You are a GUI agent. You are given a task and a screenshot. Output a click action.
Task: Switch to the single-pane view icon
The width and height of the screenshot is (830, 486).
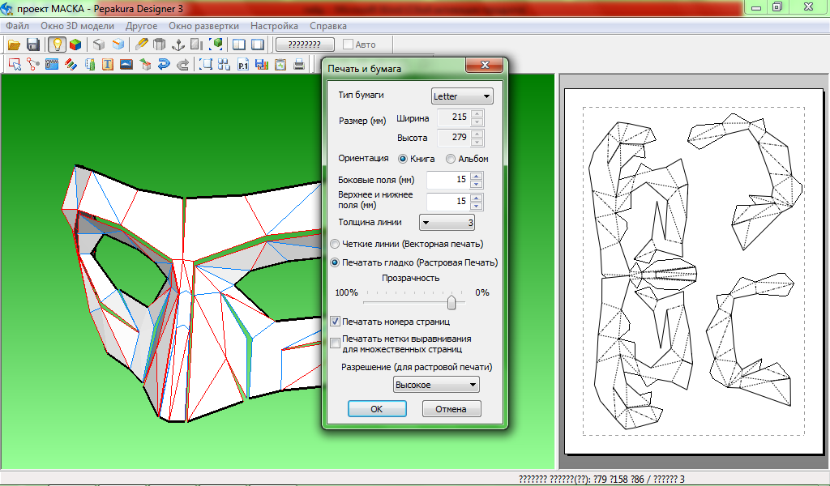coord(258,45)
